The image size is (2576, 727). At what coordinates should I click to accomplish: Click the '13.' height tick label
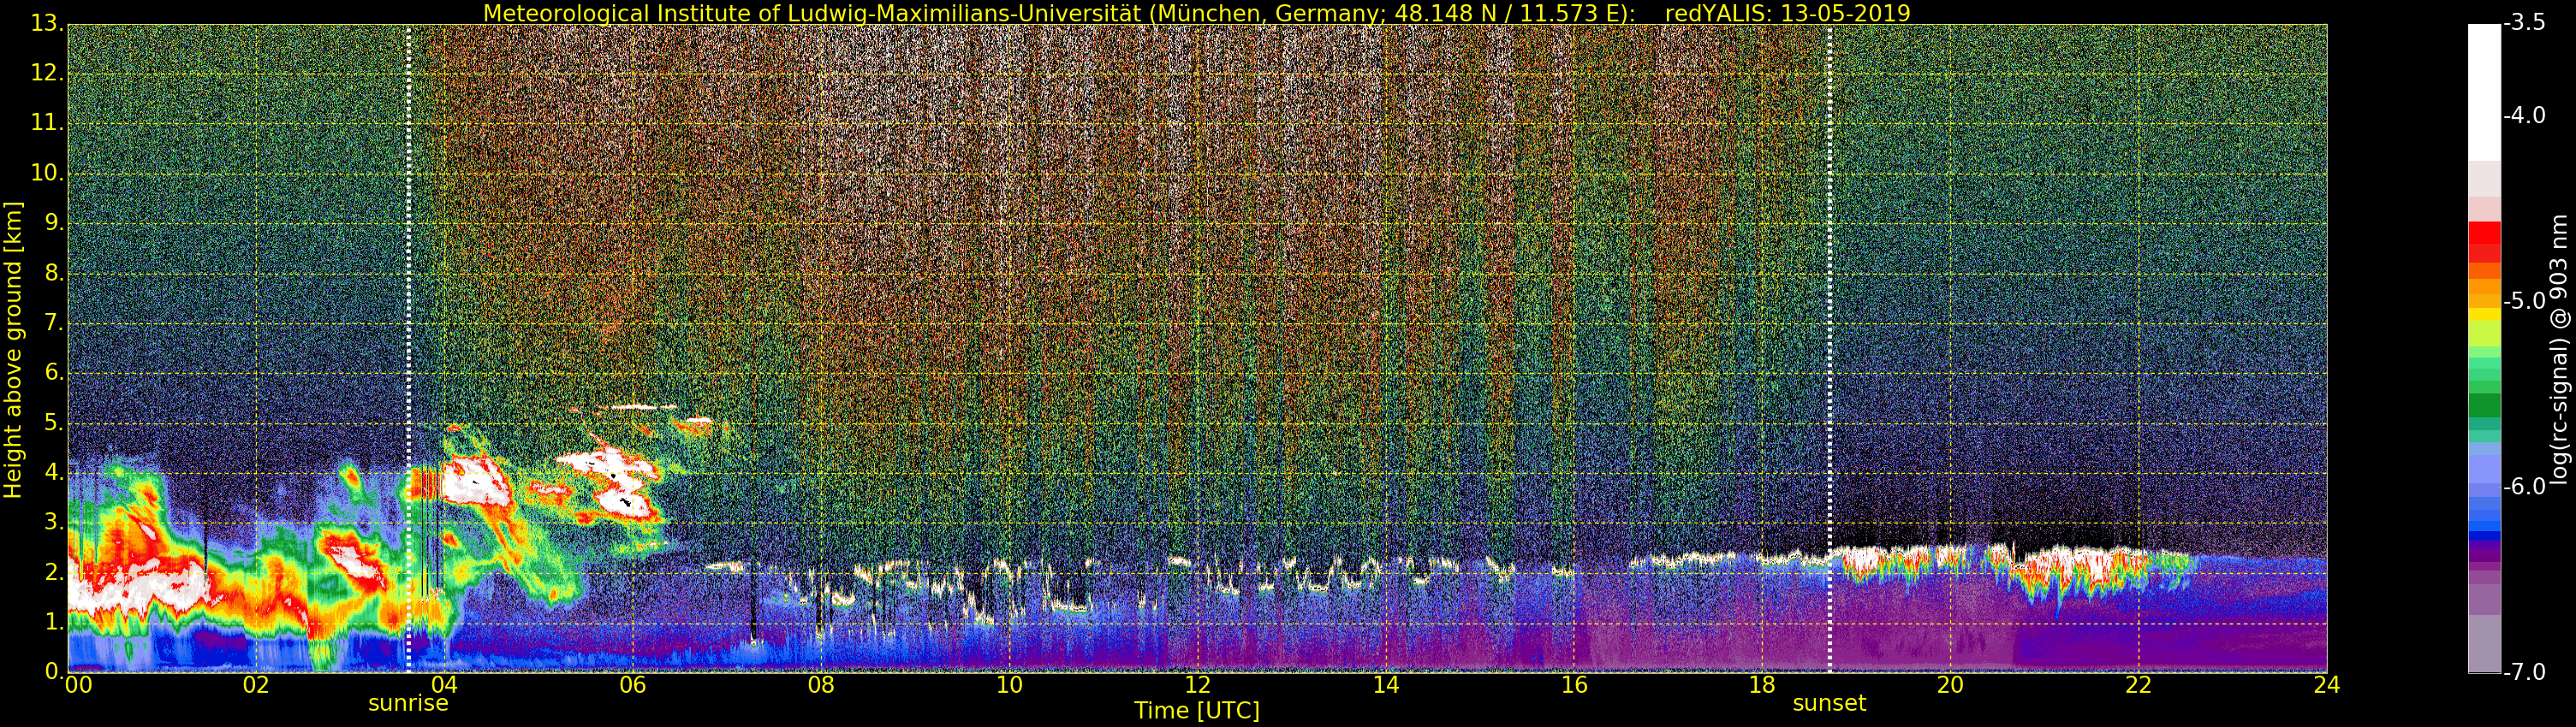(47, 24)
